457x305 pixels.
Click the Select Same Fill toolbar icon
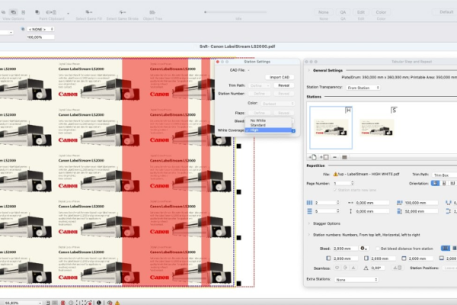pos(87,13)
